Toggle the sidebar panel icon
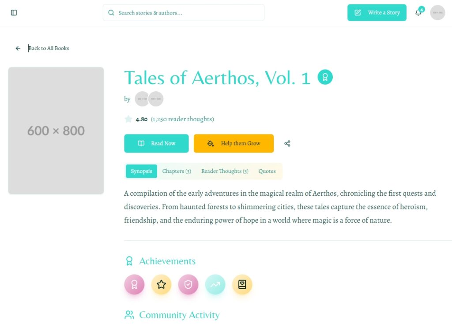Viewport: 452px width, 324px height. click(x=14, y=13)
